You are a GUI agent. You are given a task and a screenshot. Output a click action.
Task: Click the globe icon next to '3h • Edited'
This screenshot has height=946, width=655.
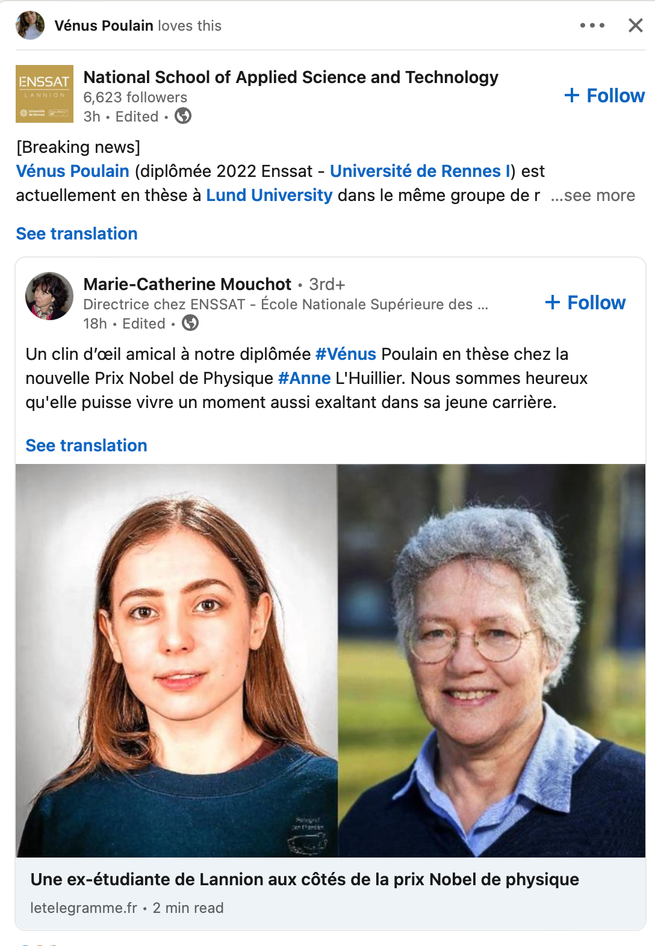(183, 116)
